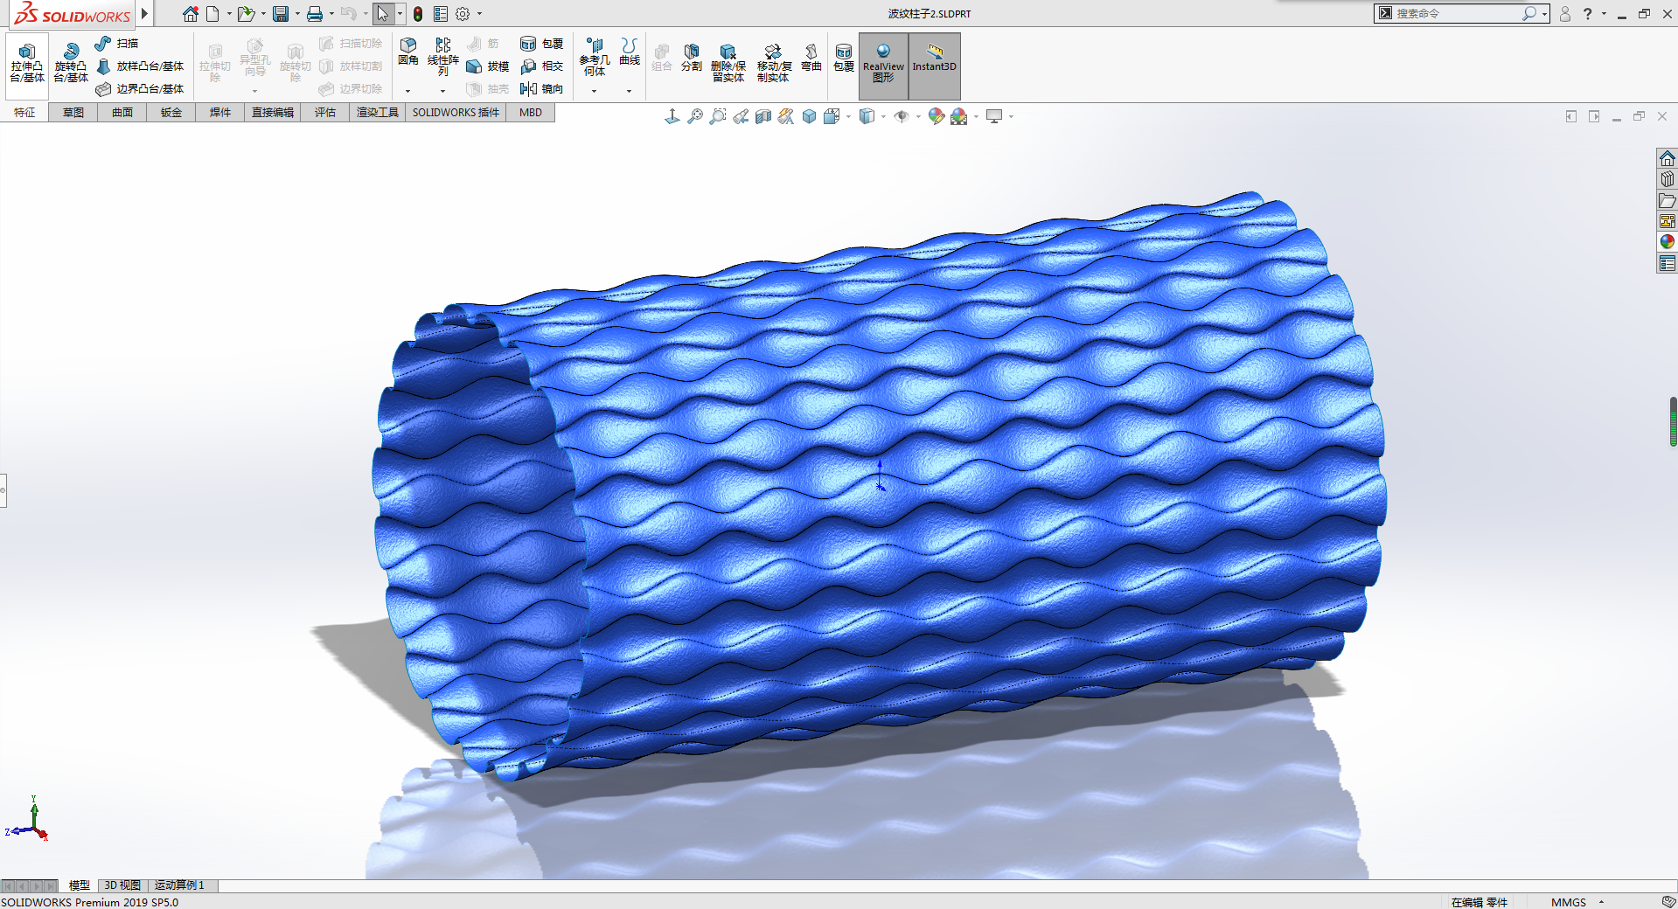The height and width of the screenshot is (909, 1678).
Task: Click the Delete/Keep Body (删除/保留实体) tool
Action: pos(728,63)
